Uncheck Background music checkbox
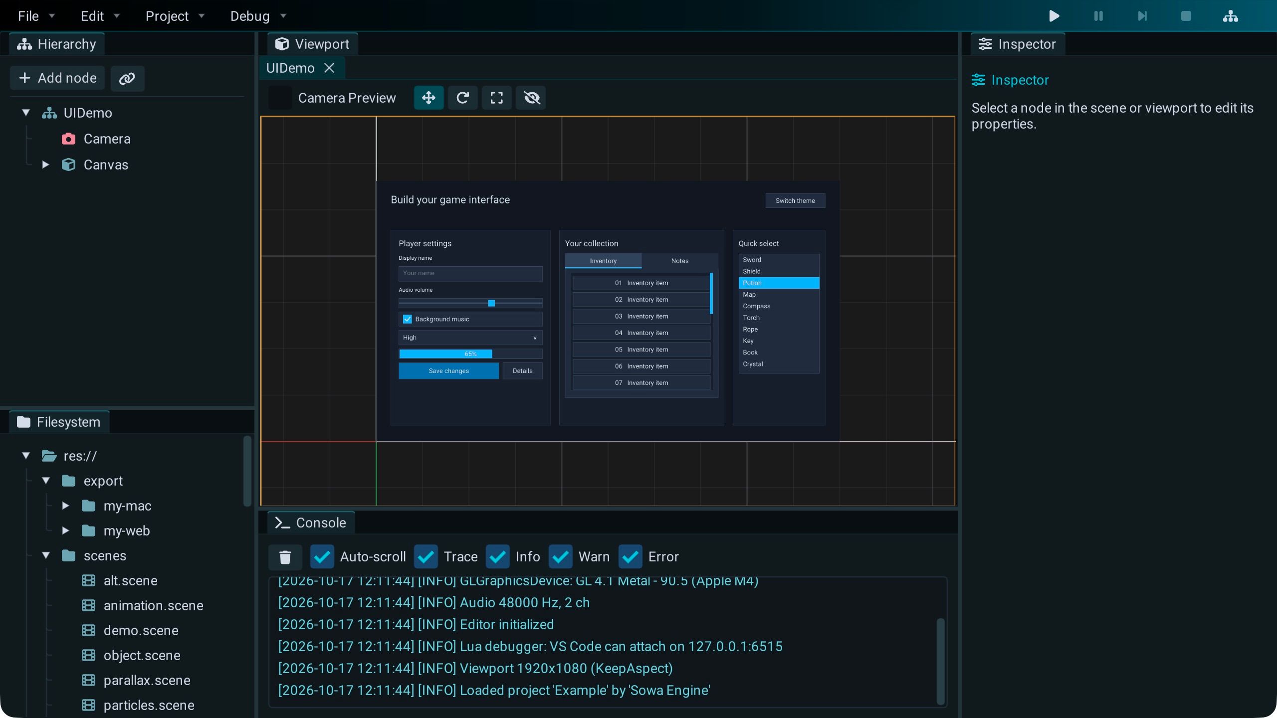The image size is (1277, 718). click(x=407, y=319)
